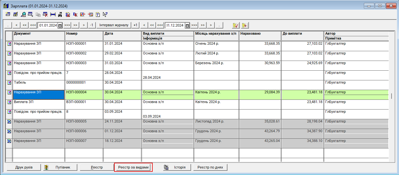The image size is (399, 175).
Task: Toggle the status mark of Табель row
Action: 9,83
